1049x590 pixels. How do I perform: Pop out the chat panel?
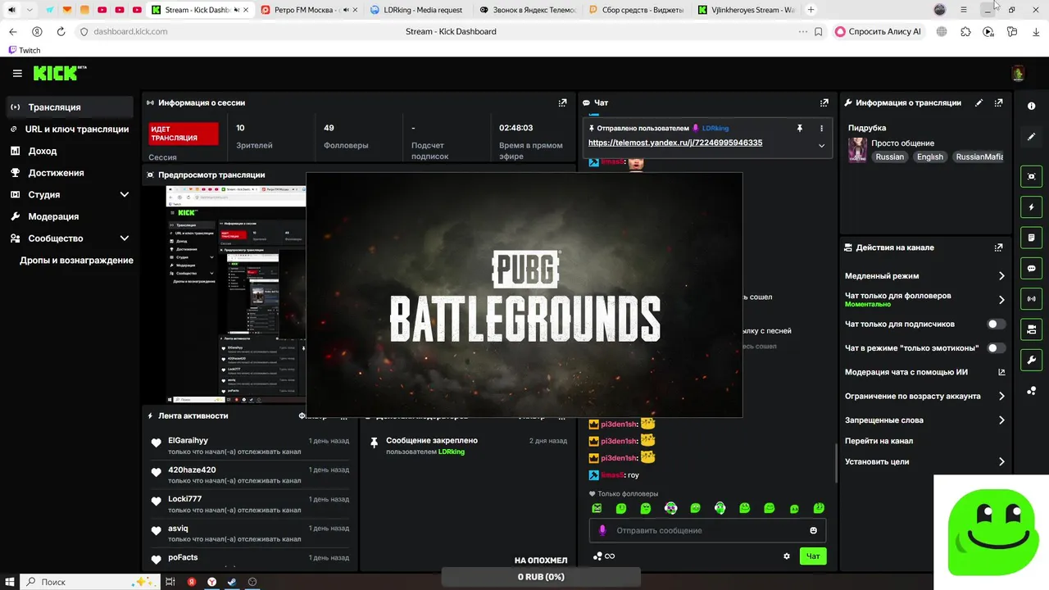pyautogui.click(x=824, y=103)
